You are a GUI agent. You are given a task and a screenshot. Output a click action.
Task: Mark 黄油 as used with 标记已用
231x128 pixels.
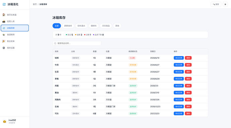point(179,93)
